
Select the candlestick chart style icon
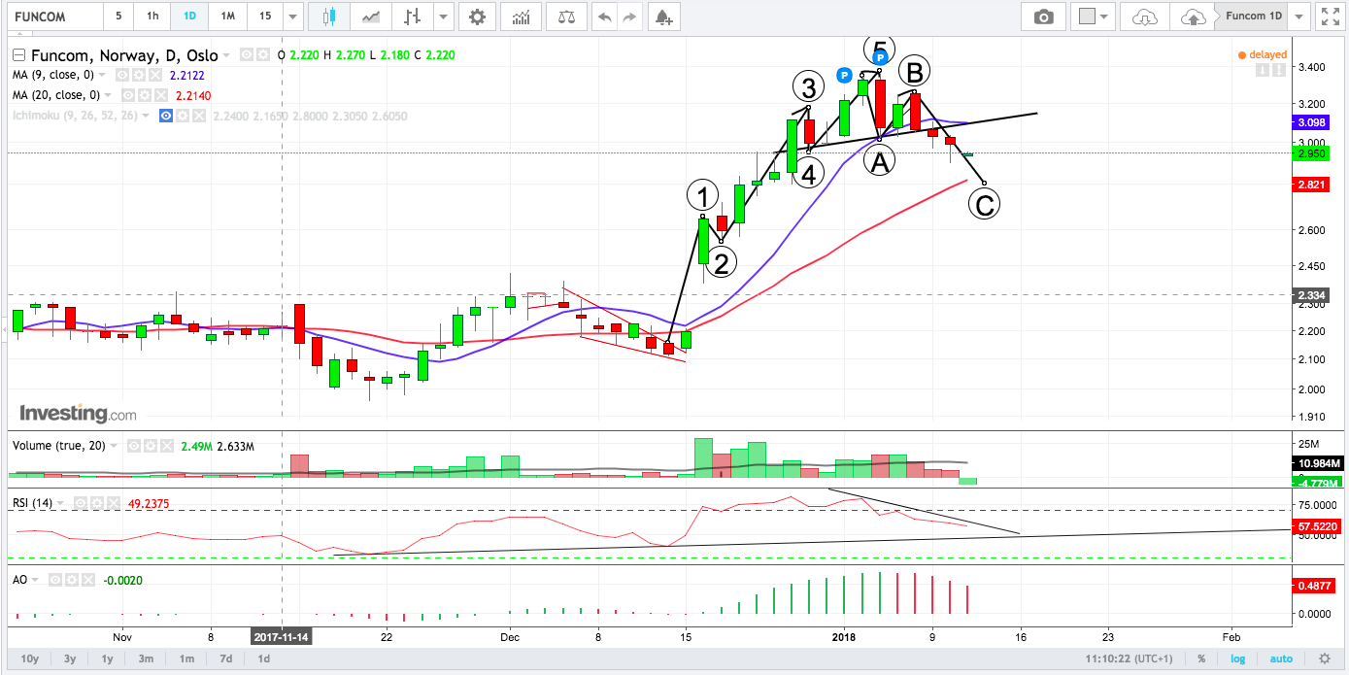pyautogui.click(x=328, y=17)
